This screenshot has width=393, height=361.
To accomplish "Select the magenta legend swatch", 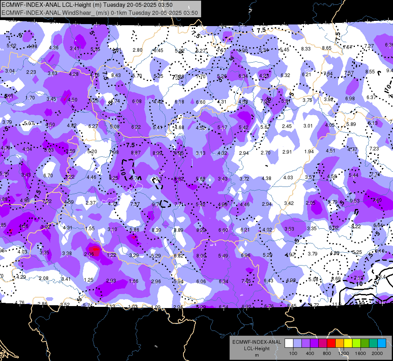I will point(323,343).
